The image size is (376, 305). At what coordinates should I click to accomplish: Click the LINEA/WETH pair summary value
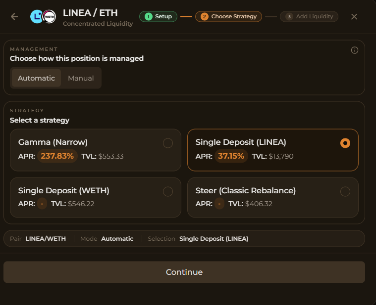click(46, 239)
